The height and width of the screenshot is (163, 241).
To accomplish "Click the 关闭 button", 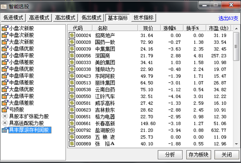I will (x=227, y=155).
